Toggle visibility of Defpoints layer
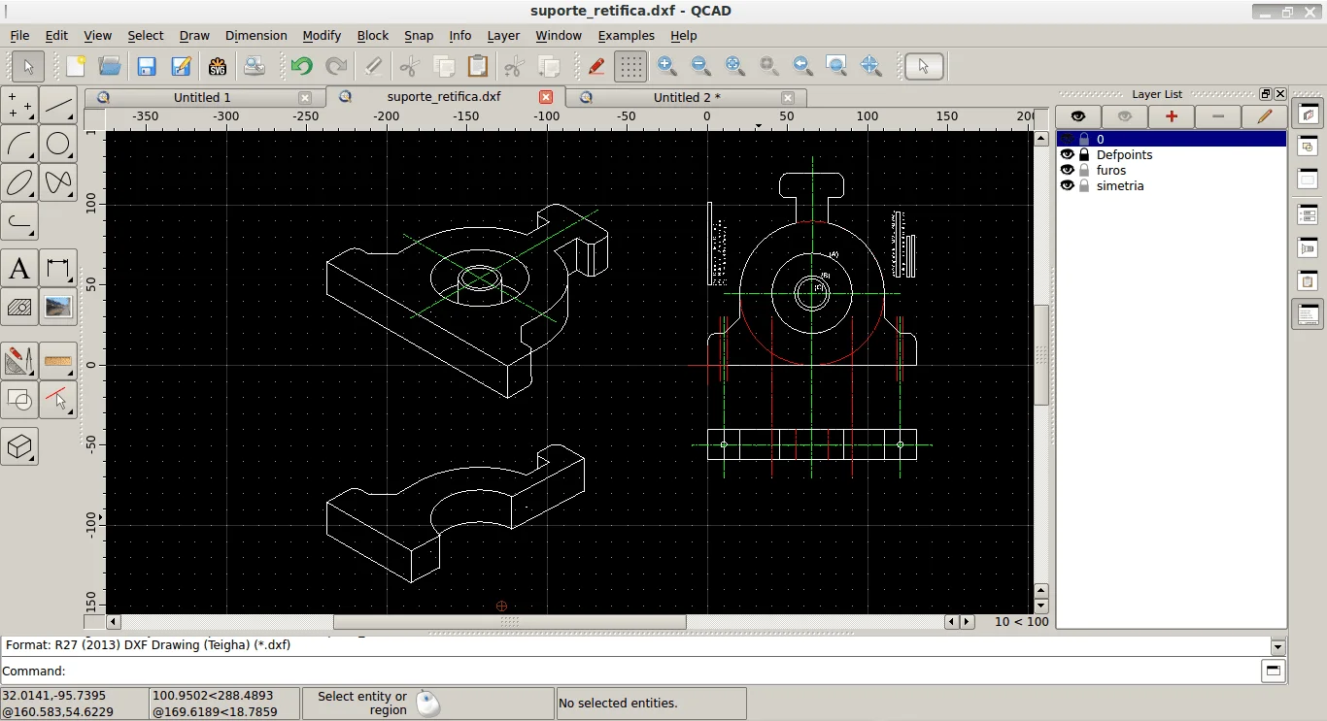1327x721 pixels. (1068, 155)
